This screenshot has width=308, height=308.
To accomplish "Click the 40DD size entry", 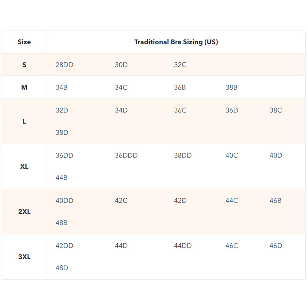I will click(x=64, y=201).
